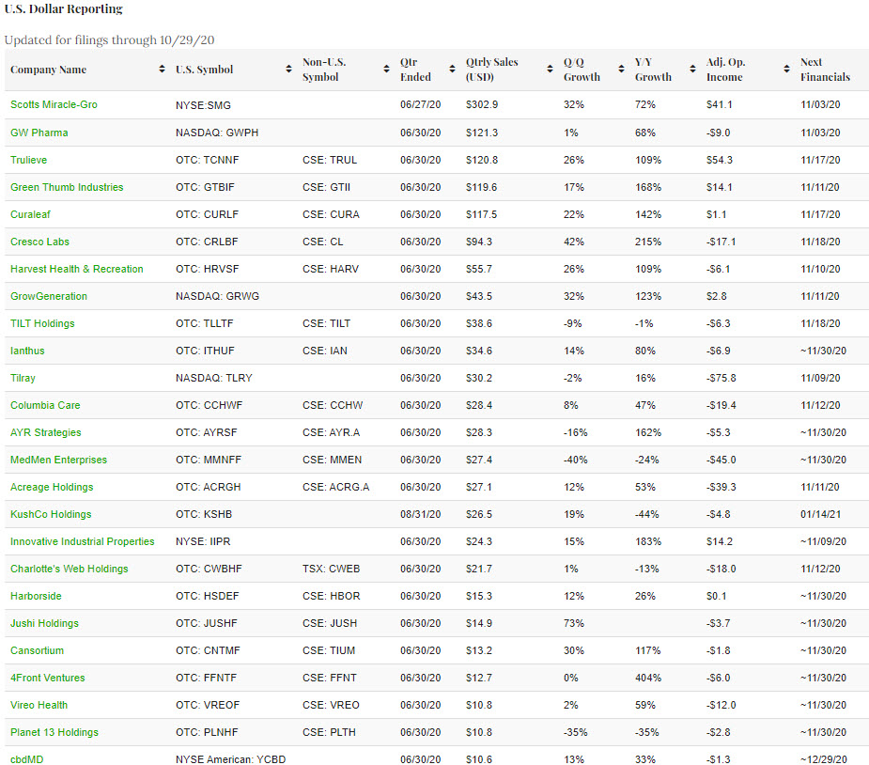Image resolution: width=869 pixels, height=765 pixels.
Task: Click Charlotte's Web Holdings link
Action: click(70, 569)
